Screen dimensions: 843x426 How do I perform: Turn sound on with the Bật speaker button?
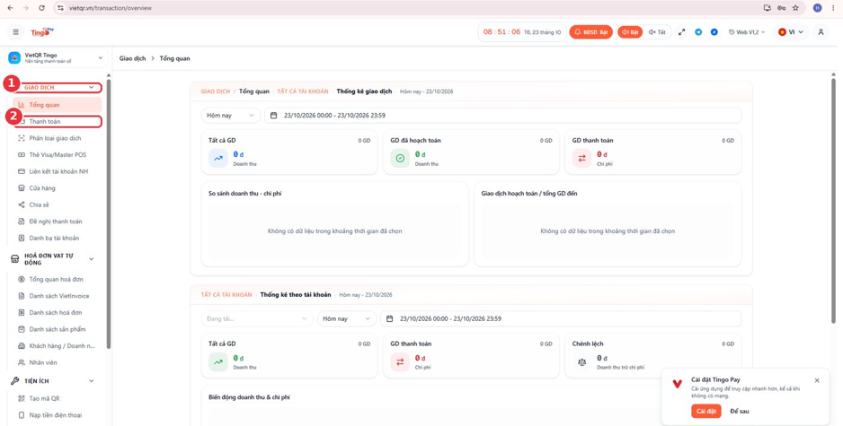coord(630,32)
